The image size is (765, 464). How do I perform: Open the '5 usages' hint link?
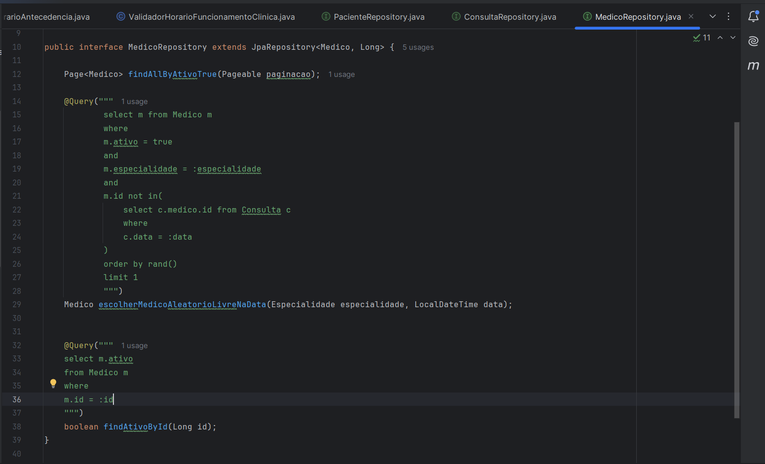(418, 47)
